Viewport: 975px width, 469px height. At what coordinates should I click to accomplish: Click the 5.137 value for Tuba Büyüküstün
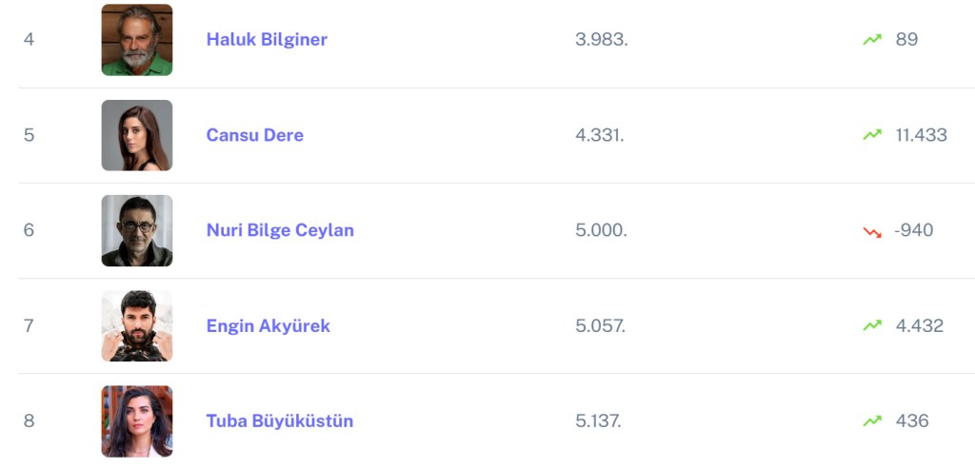pos(598,420)
